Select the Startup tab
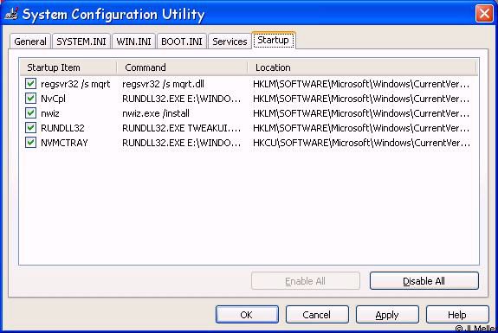 point(273,41)
